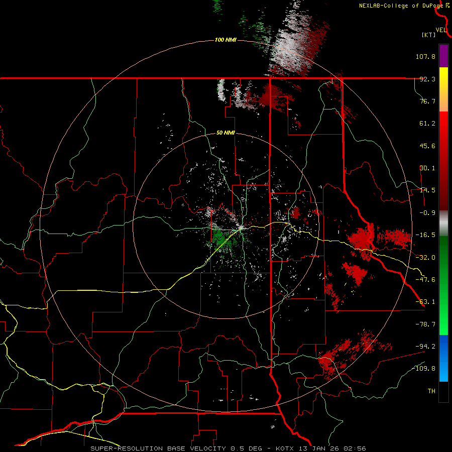Click the -94.2 velocity scale value
452x452 pixels.
(425, 346)
